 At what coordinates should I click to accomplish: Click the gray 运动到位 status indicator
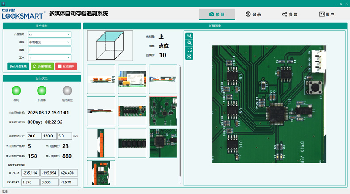67,91
